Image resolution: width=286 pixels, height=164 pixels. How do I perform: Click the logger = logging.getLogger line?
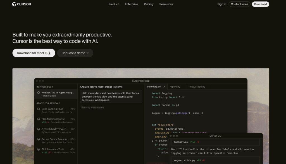(177, 113)
